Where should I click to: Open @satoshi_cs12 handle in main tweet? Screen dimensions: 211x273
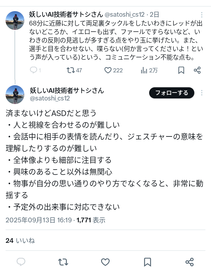[50, 98]
